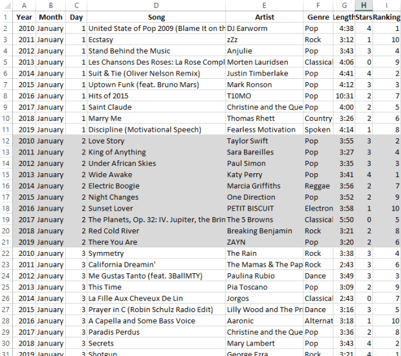
Task: Click the Genre header cell
Action: tap(318, 17)
